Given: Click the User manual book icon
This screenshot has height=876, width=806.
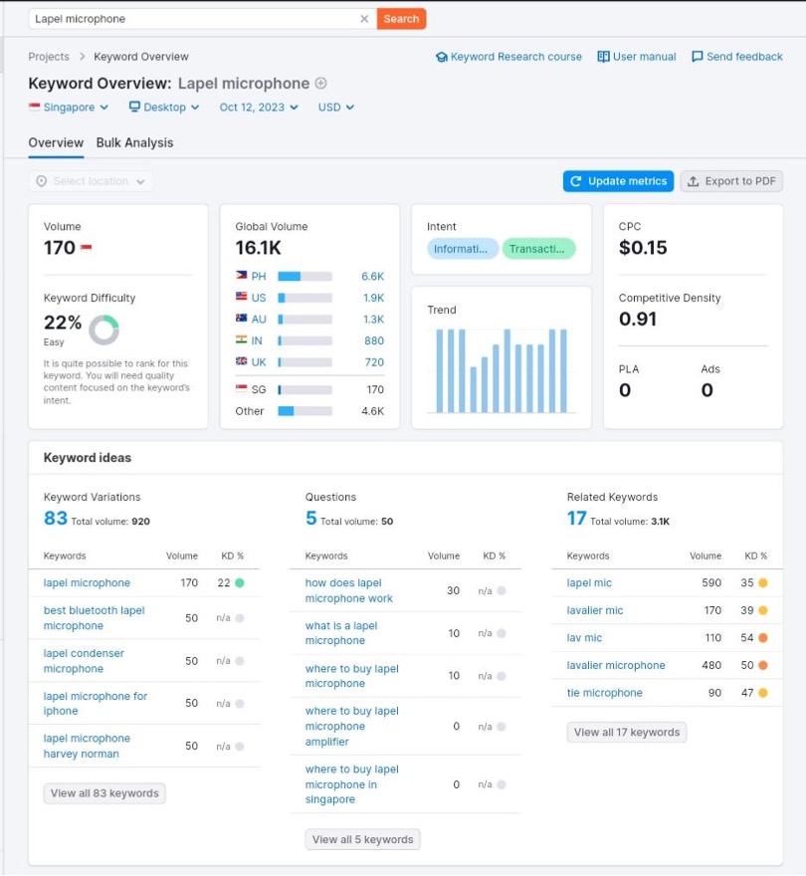Looking at the screenshot, I should [603, 57].
